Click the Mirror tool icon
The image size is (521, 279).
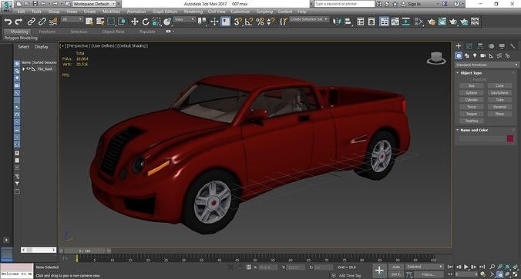click(337, 22)
